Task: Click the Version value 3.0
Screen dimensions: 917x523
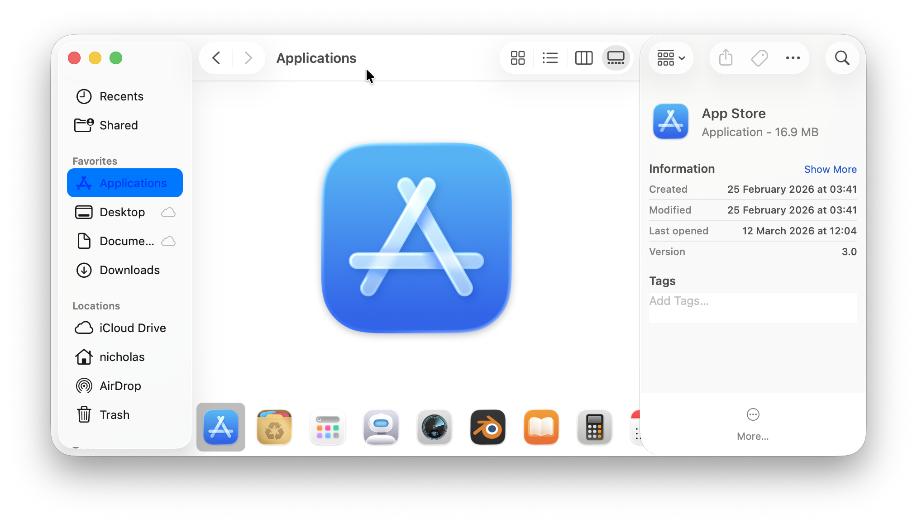Action: pyautogui.click(x=849, y=252)
